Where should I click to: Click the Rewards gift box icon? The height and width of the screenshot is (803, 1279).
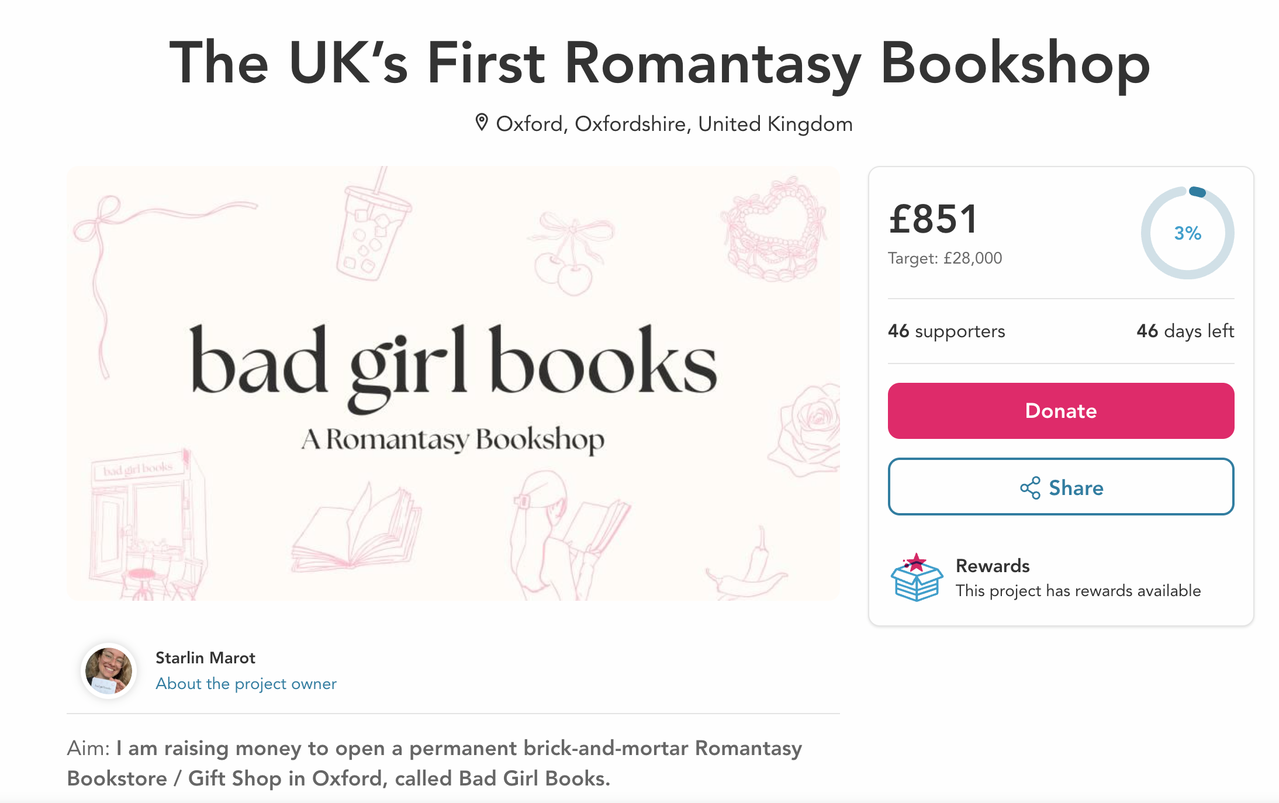tap(917, 577)
